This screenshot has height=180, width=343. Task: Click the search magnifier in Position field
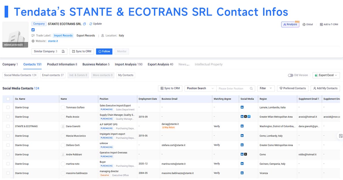(251, 88)
